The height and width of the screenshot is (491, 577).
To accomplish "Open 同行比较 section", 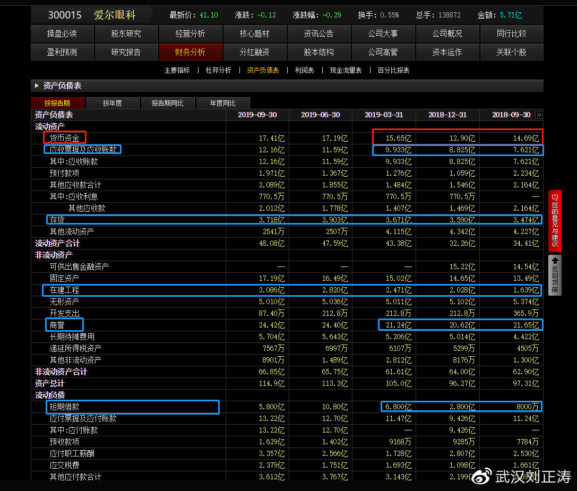I will (x=511, y=33).
